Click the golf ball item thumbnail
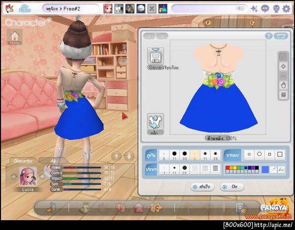This screenshot has height=230, width=295. (141, 9)
